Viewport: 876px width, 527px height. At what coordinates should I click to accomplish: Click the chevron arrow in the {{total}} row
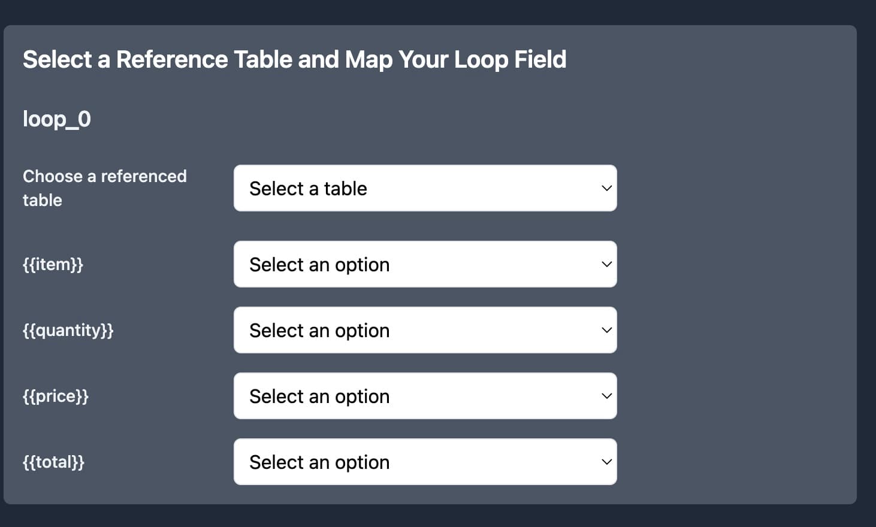tap(606, 462)
